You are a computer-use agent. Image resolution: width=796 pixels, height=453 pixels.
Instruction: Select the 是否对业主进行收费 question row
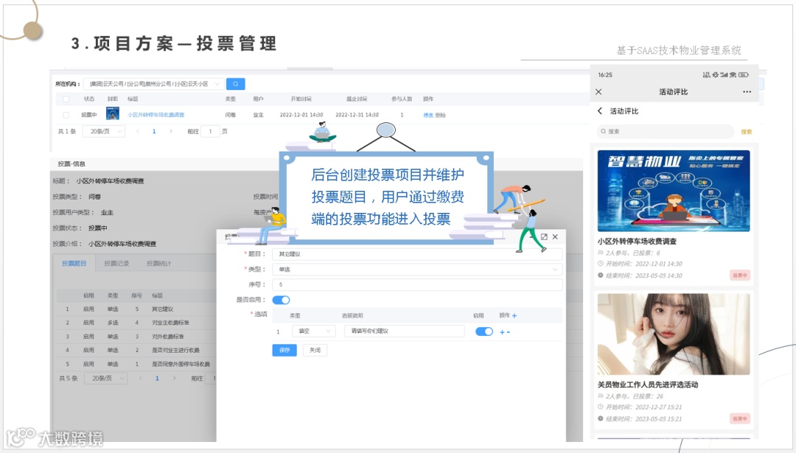[136, 350]
